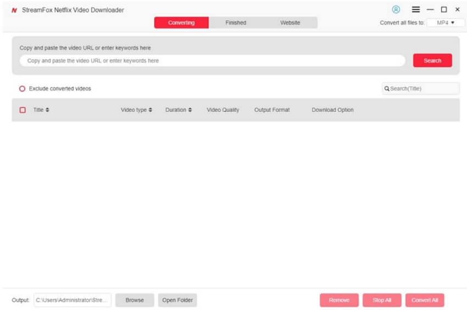
Task: Focus the video URL or keywords input
Action: pos(213,61)
